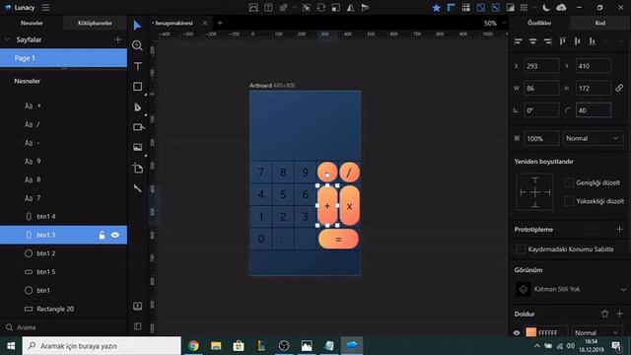The width and height of the screenshot is (631, 355).
Task: Click the width-height link chain icon
Action: pos(619,88)
